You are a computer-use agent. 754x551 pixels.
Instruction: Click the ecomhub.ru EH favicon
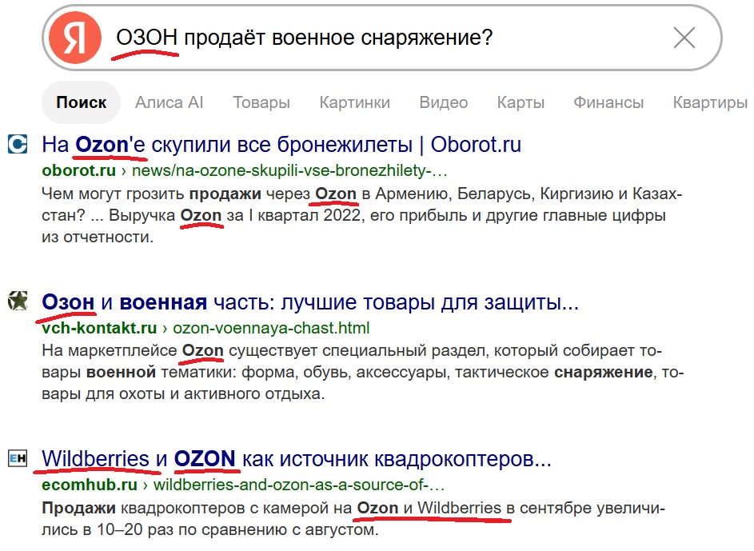[18, 457]
